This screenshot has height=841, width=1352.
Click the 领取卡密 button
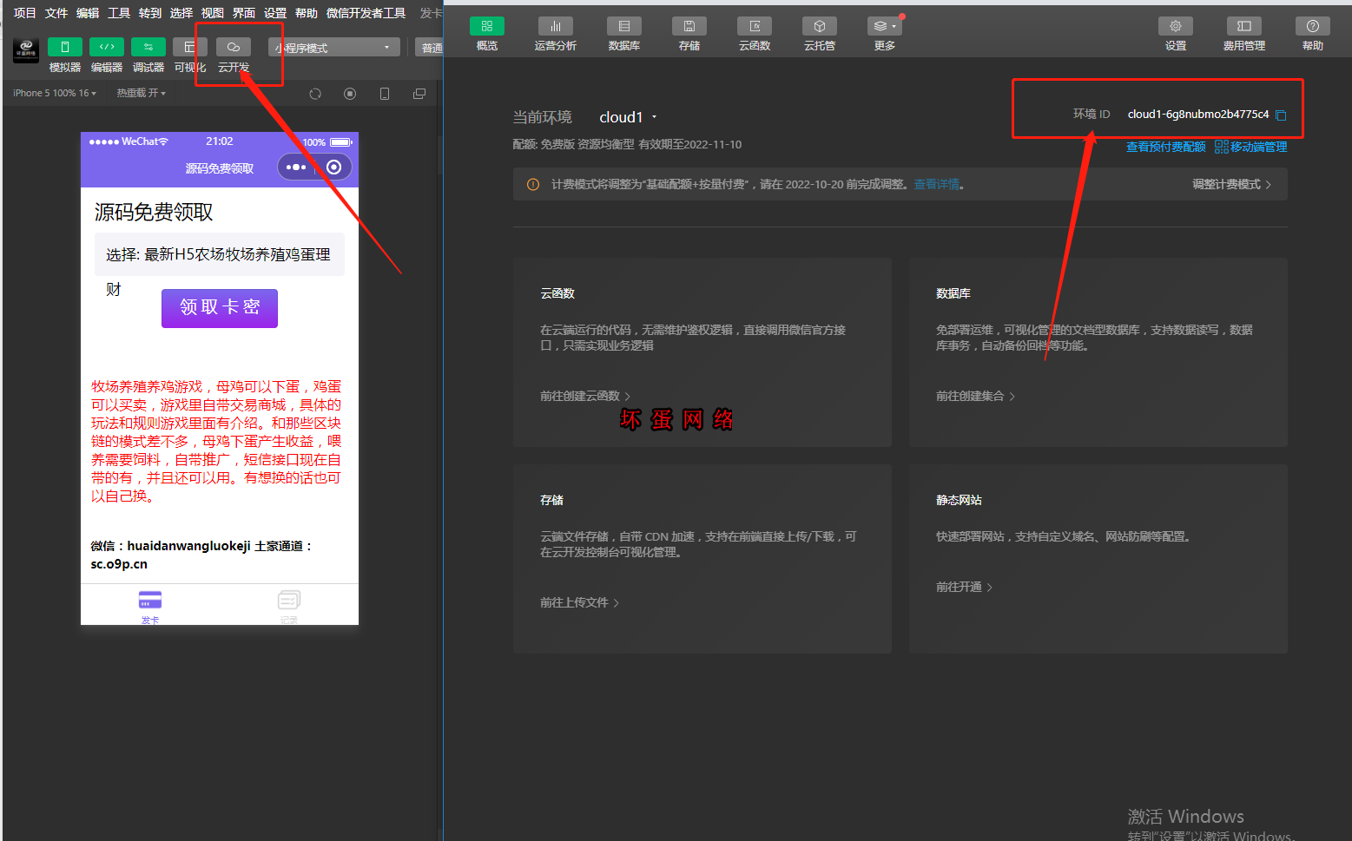(220, 307)
